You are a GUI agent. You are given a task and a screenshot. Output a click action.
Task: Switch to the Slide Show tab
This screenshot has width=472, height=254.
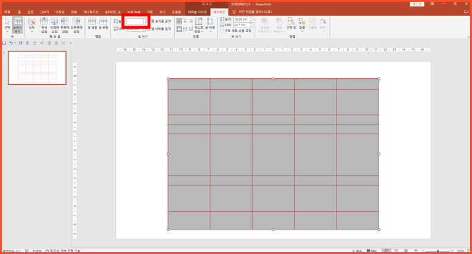click(x=112, y=12)
